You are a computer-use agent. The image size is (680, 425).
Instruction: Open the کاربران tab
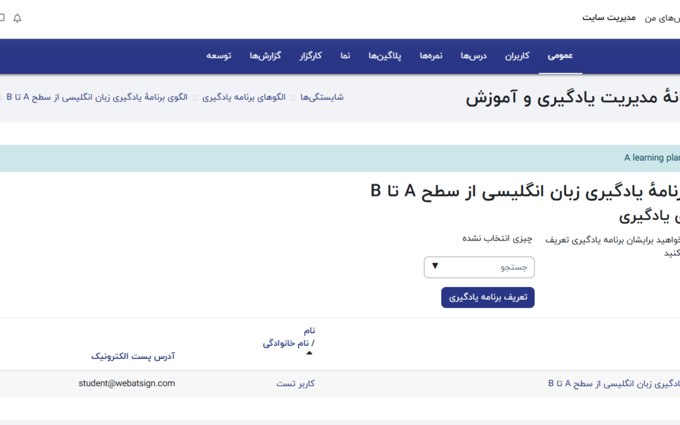517,56
